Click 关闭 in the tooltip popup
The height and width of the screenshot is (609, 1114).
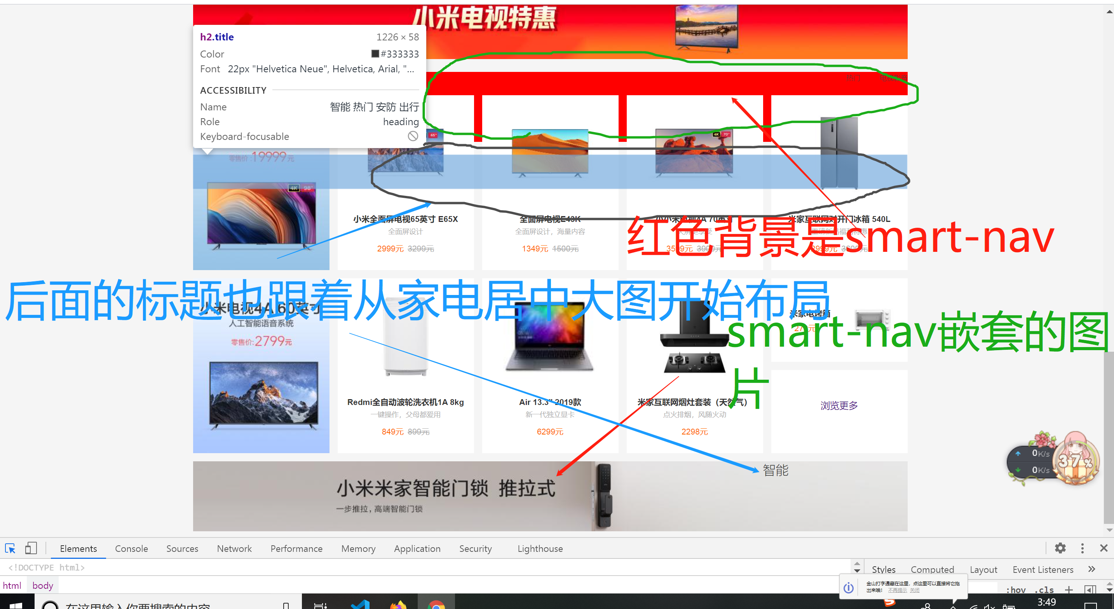(x=914, y=590)
